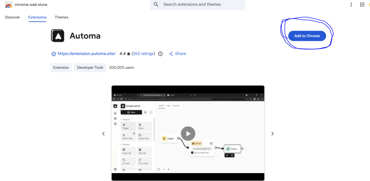The image size is (370, 181).
Task: Click the verified publisher badge icon
Action: [53, 54]
